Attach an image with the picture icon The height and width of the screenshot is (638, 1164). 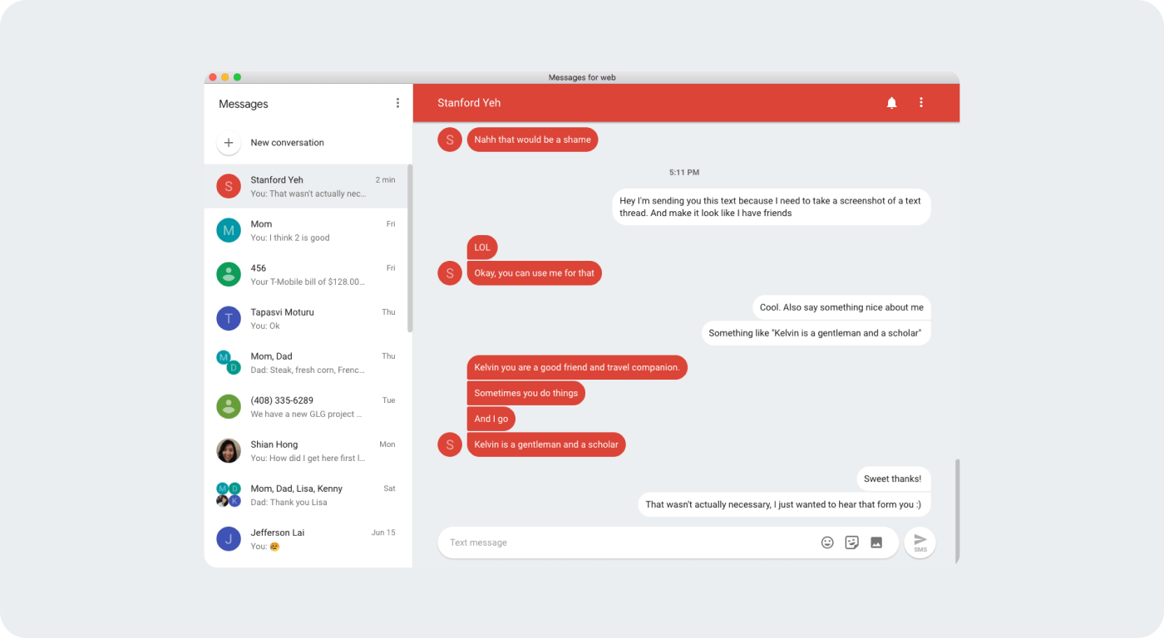coord(876,542)
